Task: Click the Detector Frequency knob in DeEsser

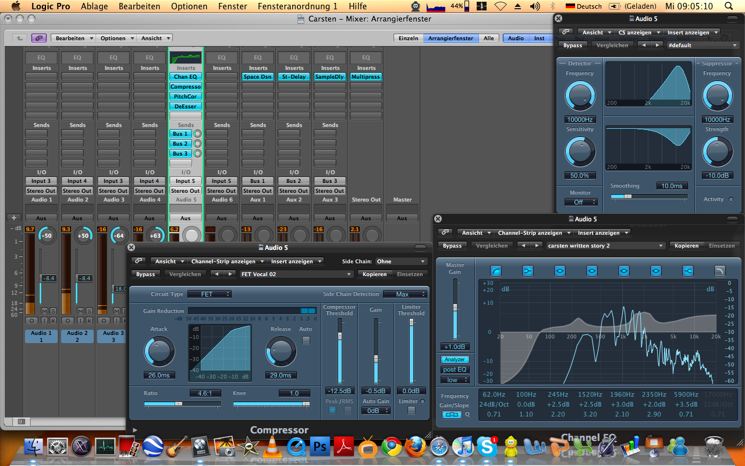Action: tap(580, 96)
